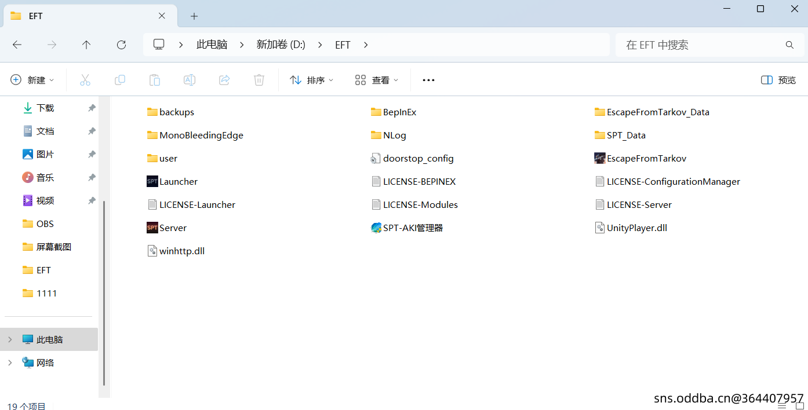Open the 排序 sort dropdown

312,80
